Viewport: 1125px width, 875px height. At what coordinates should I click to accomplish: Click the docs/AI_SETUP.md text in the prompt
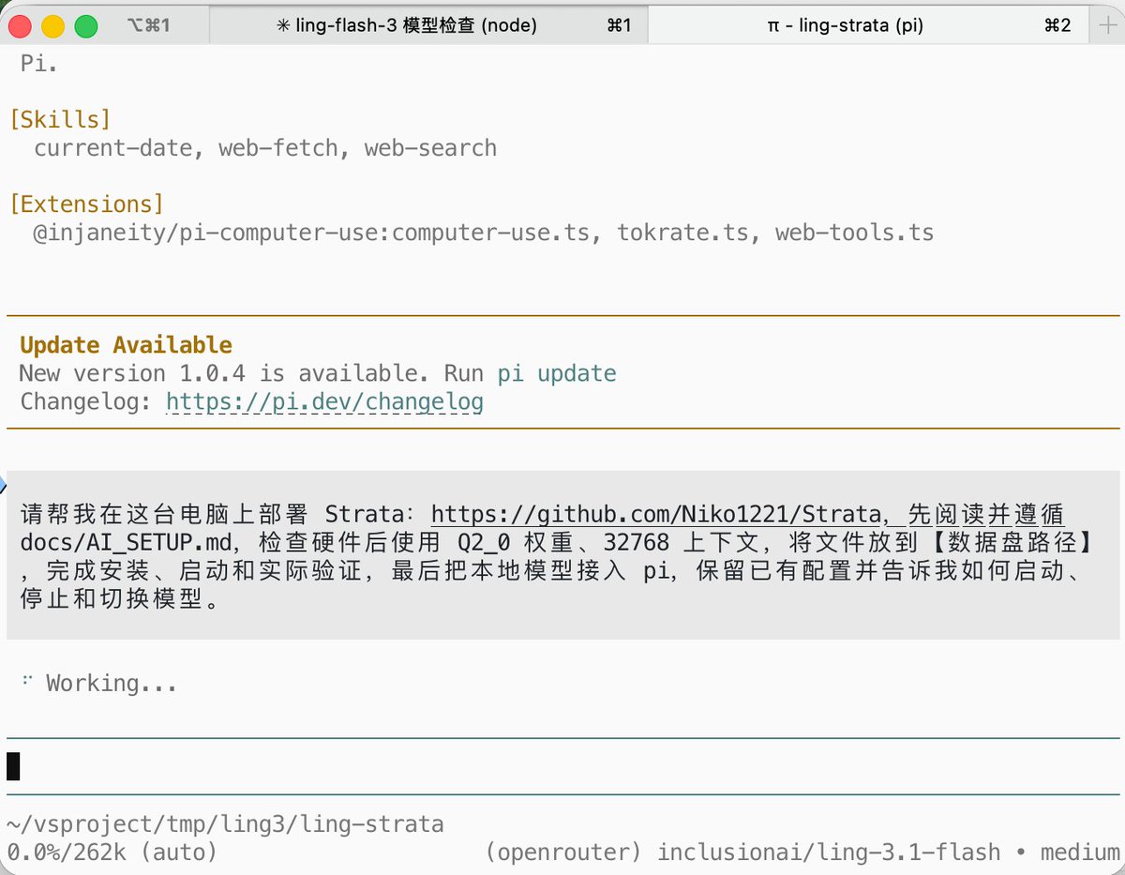coord(126,542)
